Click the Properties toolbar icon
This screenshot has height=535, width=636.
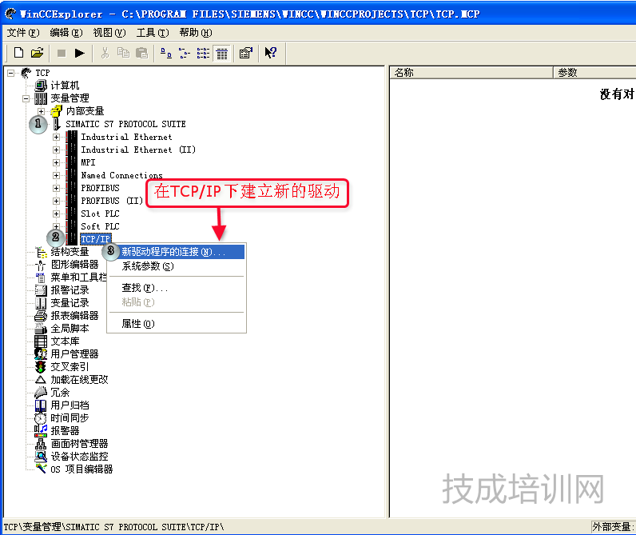coord(246,53)
